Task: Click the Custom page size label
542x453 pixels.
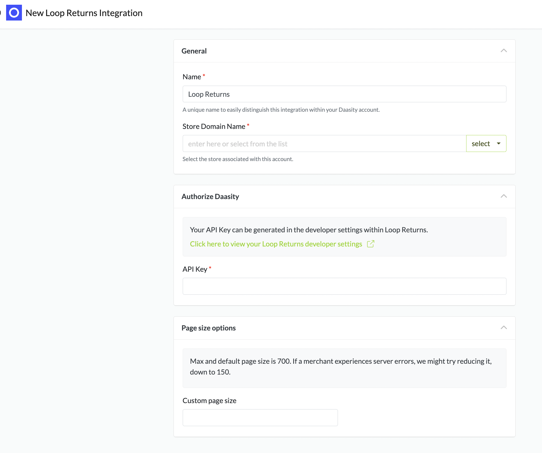Action: [209, 401]
